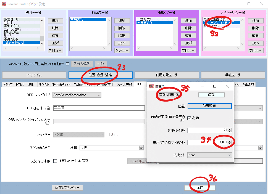Toggle %stdout% executable file checkbox
The width and height of the screenshot is (268, 194).
pos(68,64)
